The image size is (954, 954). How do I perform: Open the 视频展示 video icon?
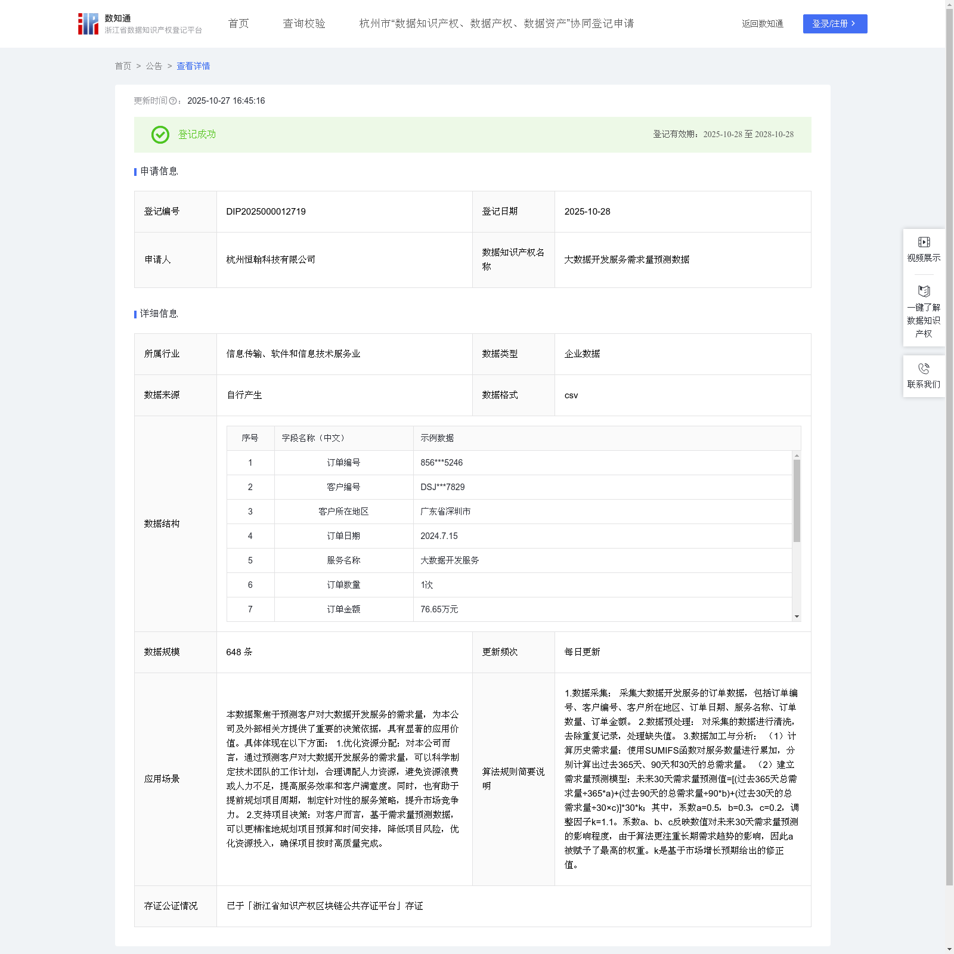point(924,242)
